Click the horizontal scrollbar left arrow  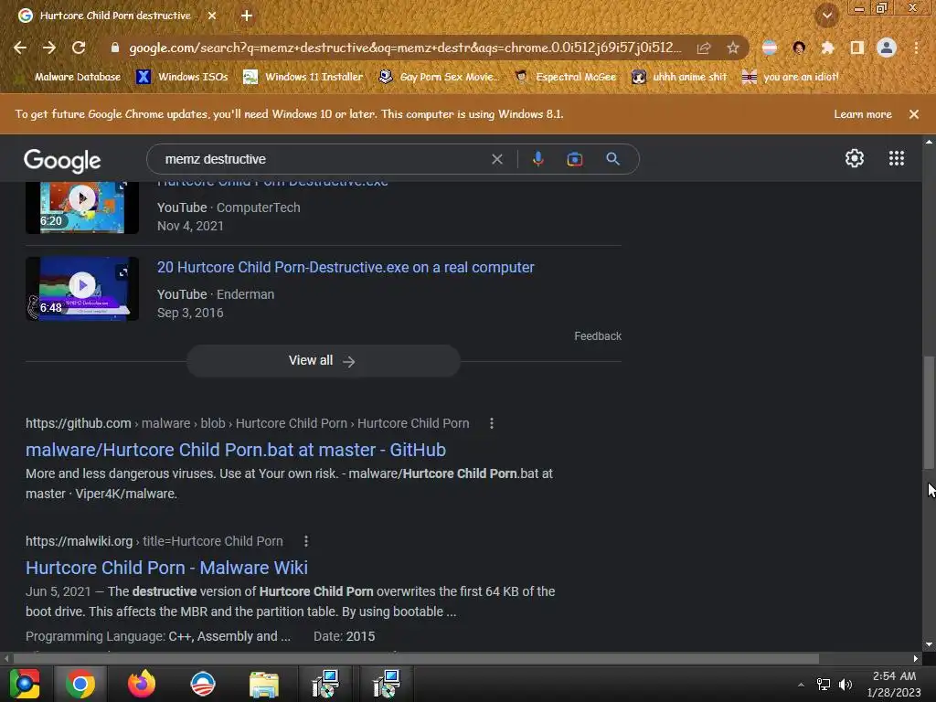coord(6,658)
